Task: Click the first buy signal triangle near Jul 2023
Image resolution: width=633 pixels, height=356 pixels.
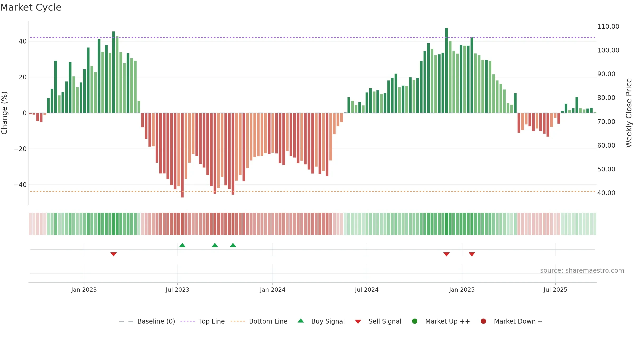Action: click(182, 245)
